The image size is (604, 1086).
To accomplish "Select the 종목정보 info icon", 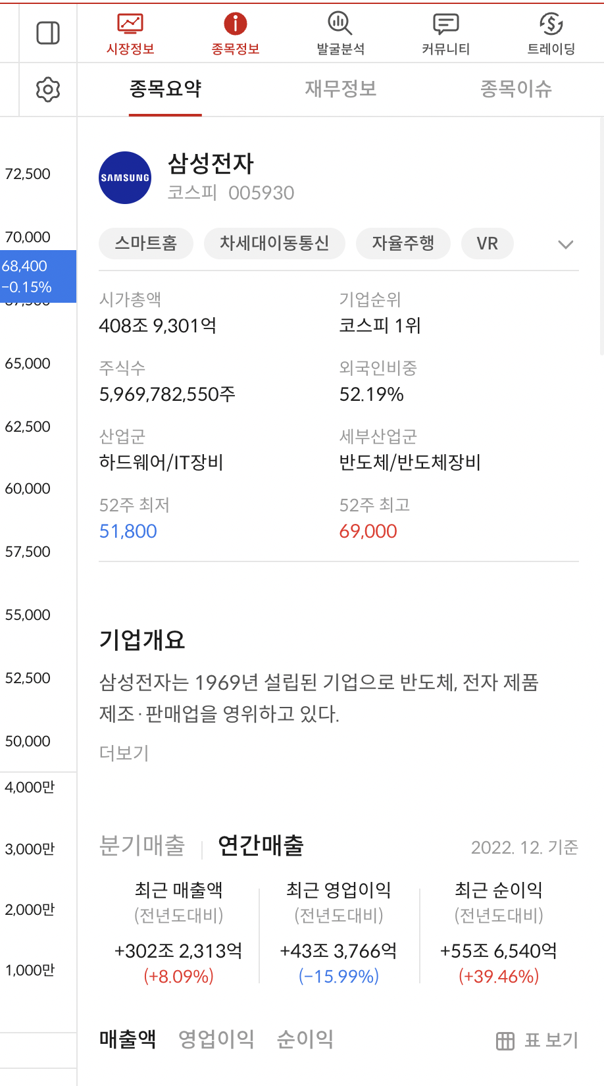I will 236,24.
